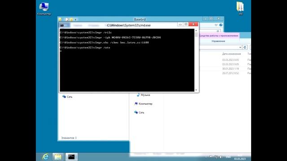287x161 pixels.
Task: Select Средства работы с приложениями tab
Action: (x=218, y=36)
